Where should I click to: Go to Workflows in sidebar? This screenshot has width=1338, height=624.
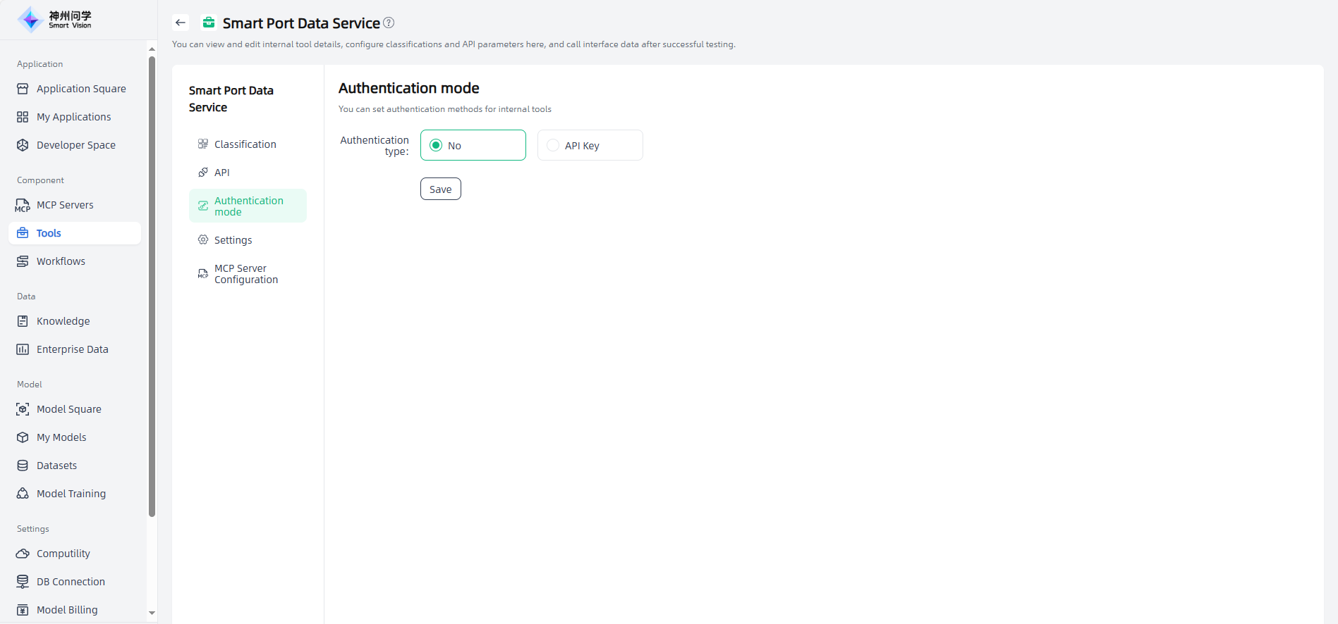(x=61, y=261)
